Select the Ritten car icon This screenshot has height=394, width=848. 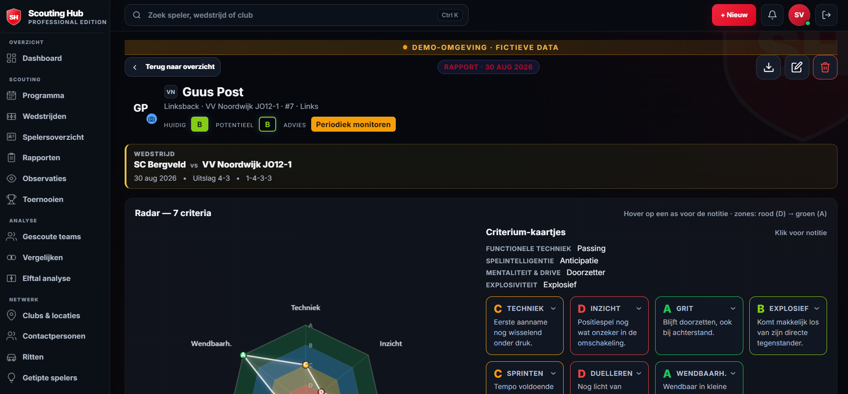(11, 357)
